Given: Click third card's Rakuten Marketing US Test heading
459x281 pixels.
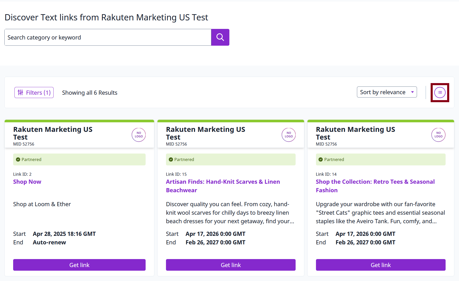Looking at the screenshot, I should click(x=355, y=133).
